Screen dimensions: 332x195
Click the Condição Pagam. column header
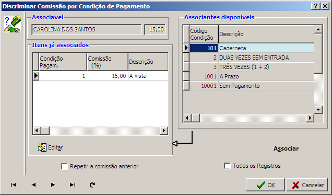[63, 62]
